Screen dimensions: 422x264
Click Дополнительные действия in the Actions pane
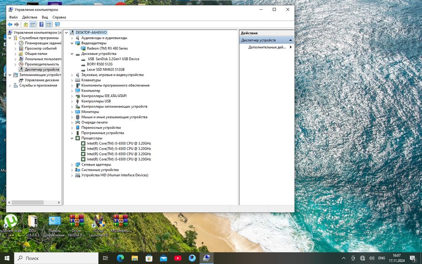[x=267, y=47]
